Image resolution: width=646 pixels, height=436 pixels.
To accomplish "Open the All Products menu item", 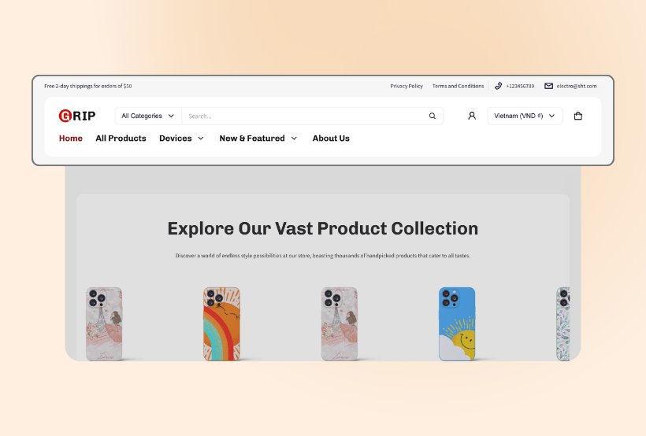I will coord(121,139).
